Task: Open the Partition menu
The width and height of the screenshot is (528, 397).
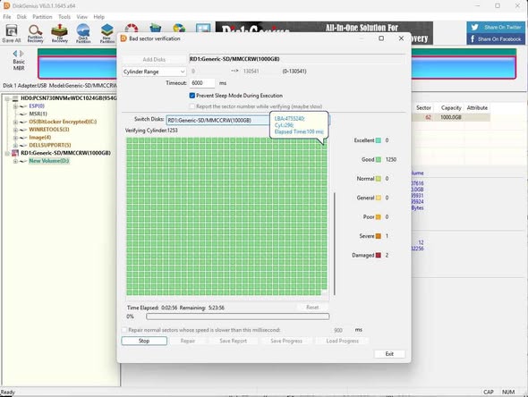Action: pos(42,17)
